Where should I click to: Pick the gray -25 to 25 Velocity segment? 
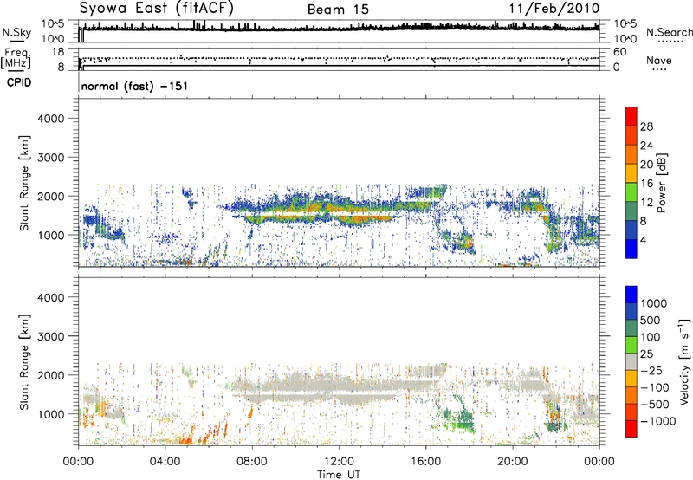(x=631, y=361)
